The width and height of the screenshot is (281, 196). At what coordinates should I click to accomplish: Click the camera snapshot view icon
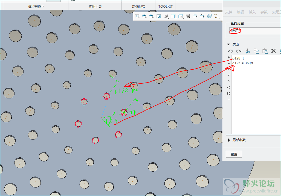click(188, 16)
